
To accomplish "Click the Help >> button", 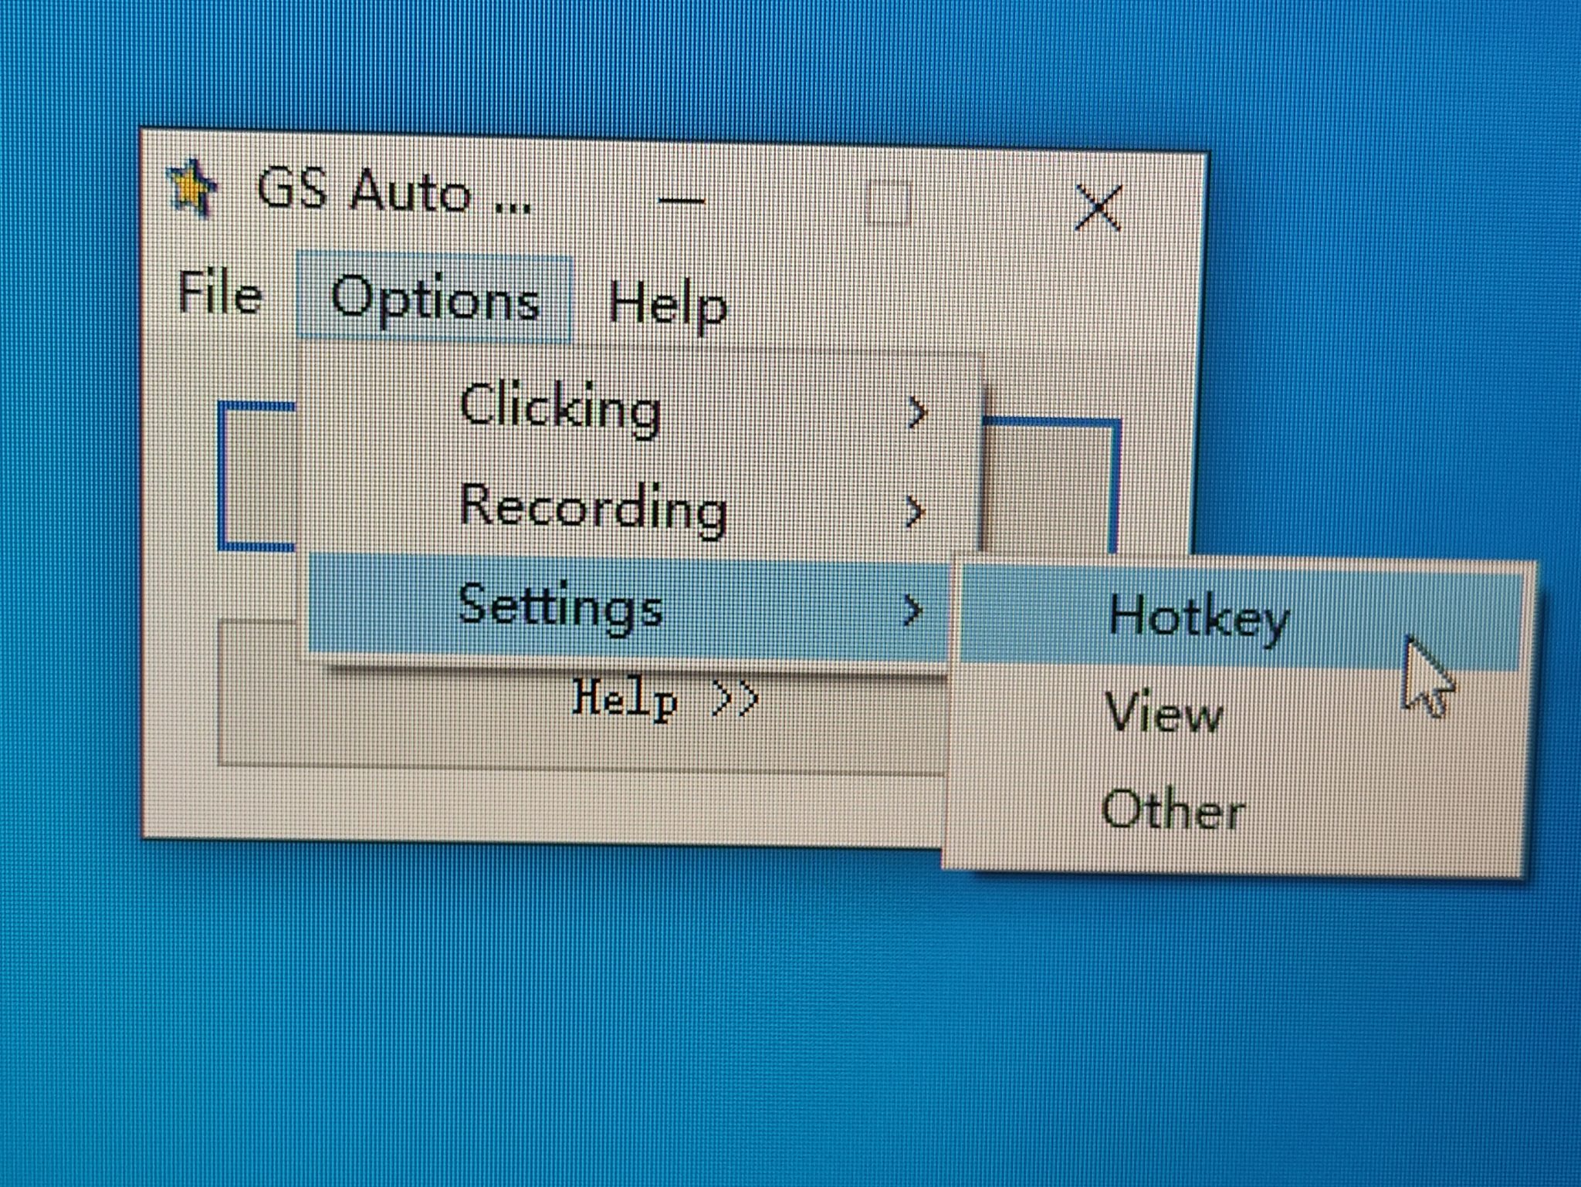I will [664, 698].
